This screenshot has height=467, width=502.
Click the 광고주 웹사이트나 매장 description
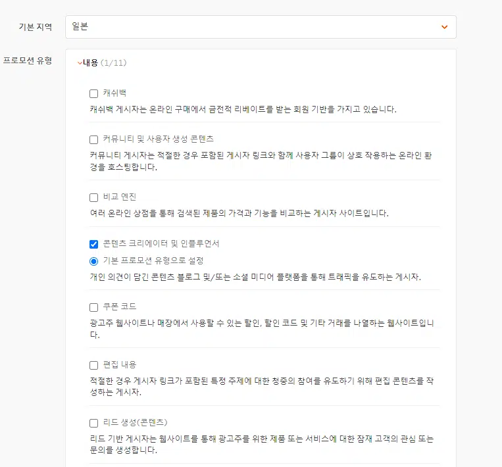click(x=262, y=329)
